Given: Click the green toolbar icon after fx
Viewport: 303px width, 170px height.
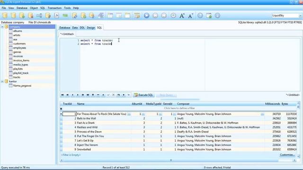Looking at the screenshot, I should pos(65,16).
